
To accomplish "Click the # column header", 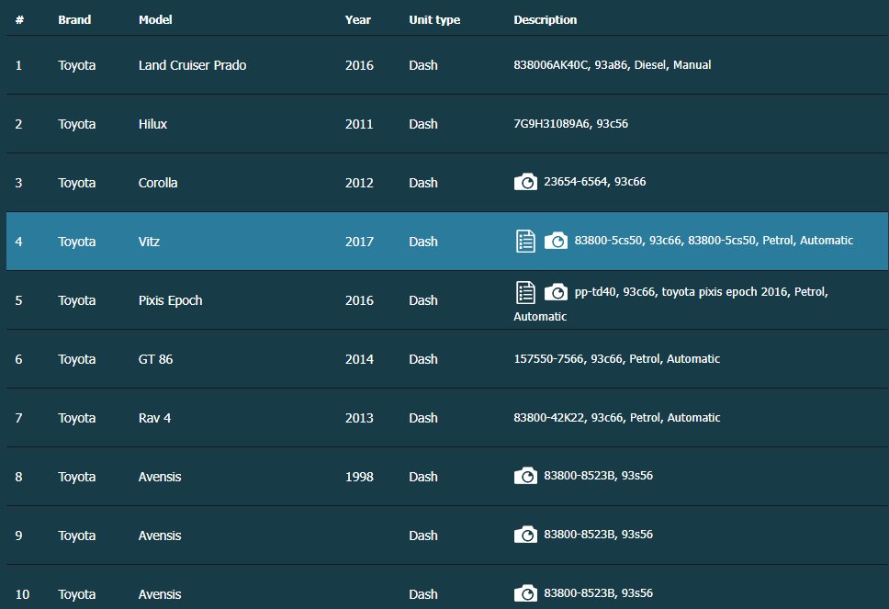I will point(19,20).
